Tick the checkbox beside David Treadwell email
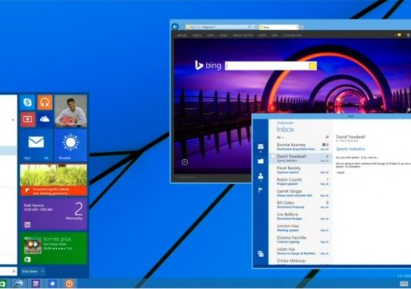Screen dimensions: 411x289 272,157
